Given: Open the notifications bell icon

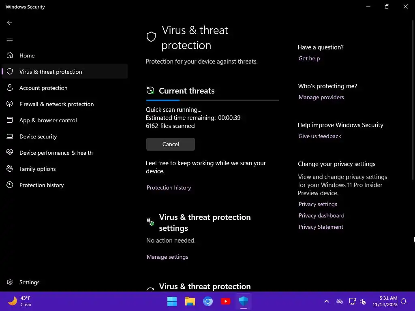Looking at the screenshot, I should pyautogui.click(x=404, y=301).
